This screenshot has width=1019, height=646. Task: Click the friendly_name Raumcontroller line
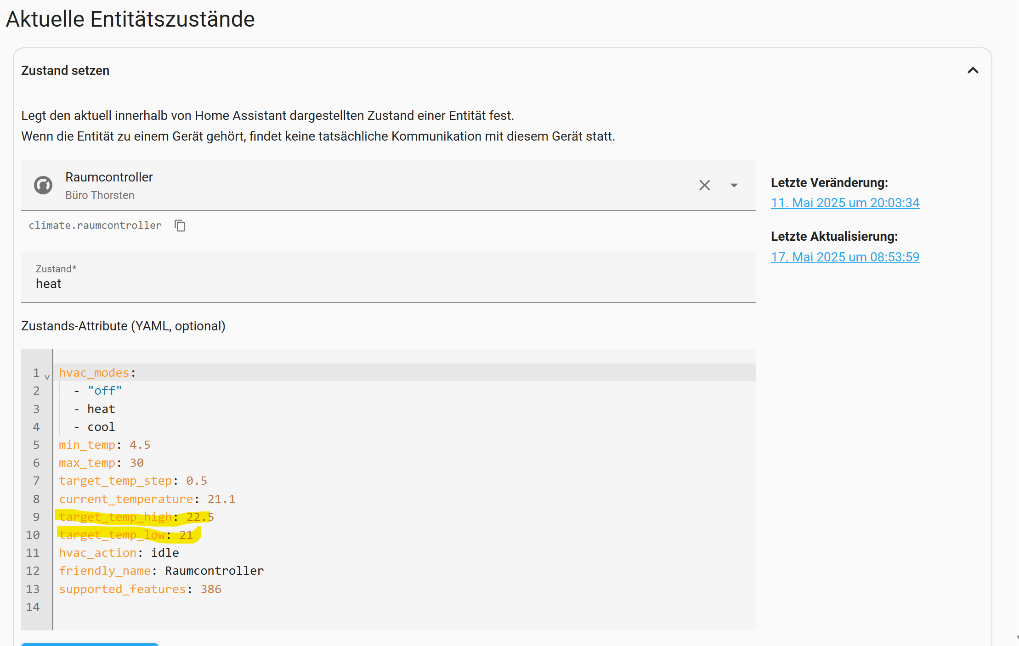point(161,571)
